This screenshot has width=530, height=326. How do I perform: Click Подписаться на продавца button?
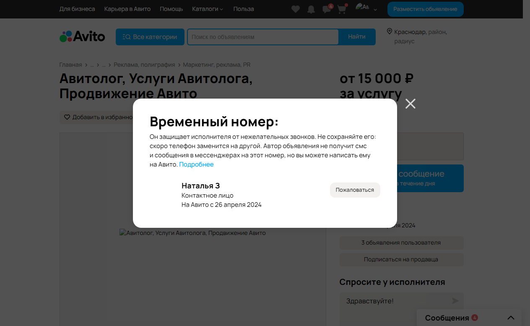point(401,259)
